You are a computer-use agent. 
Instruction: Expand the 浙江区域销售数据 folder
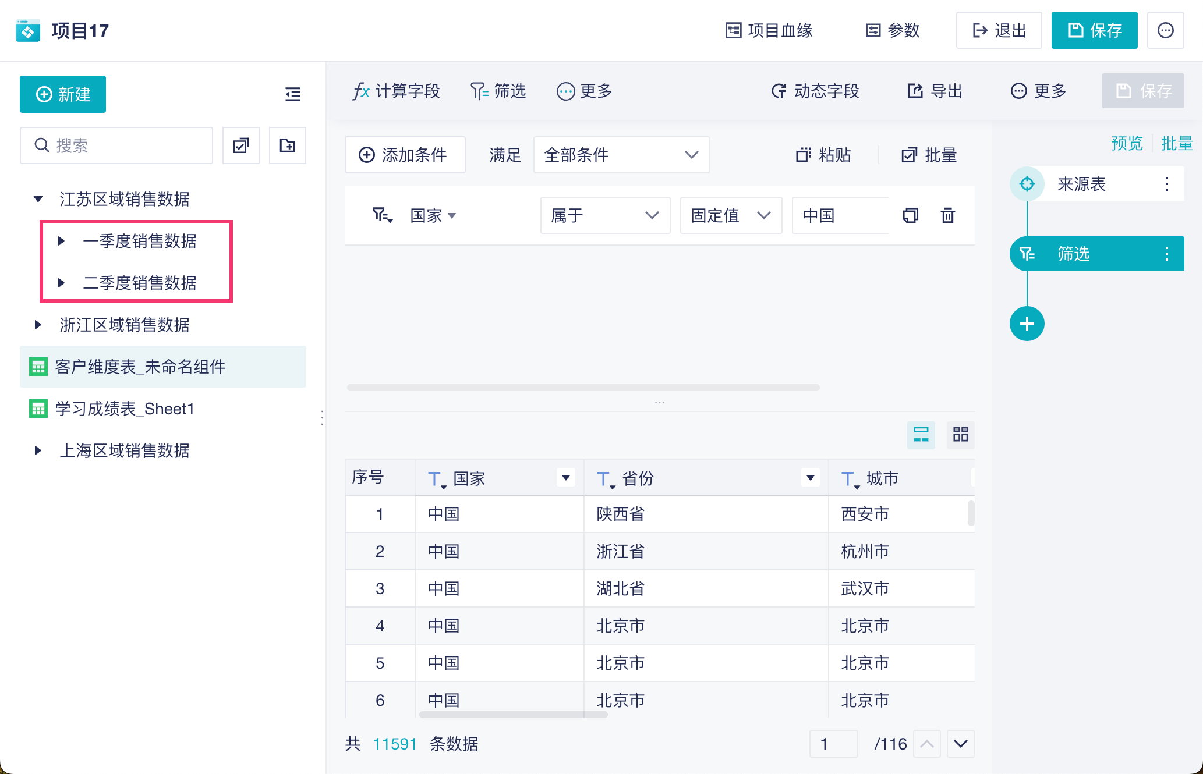point(38,325)
